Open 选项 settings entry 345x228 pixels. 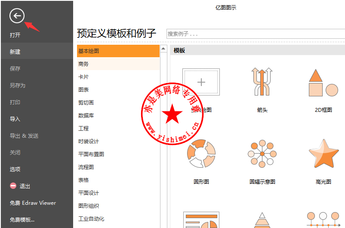[15, 169]
